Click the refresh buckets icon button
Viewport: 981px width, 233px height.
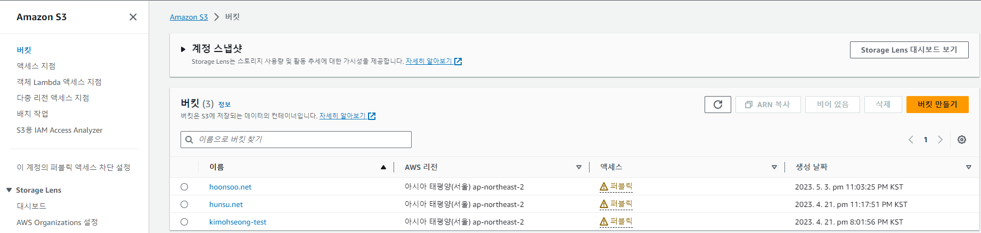(718, 105)
